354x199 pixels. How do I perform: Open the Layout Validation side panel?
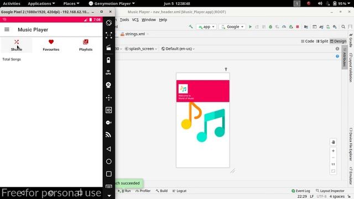pos(351,67)
